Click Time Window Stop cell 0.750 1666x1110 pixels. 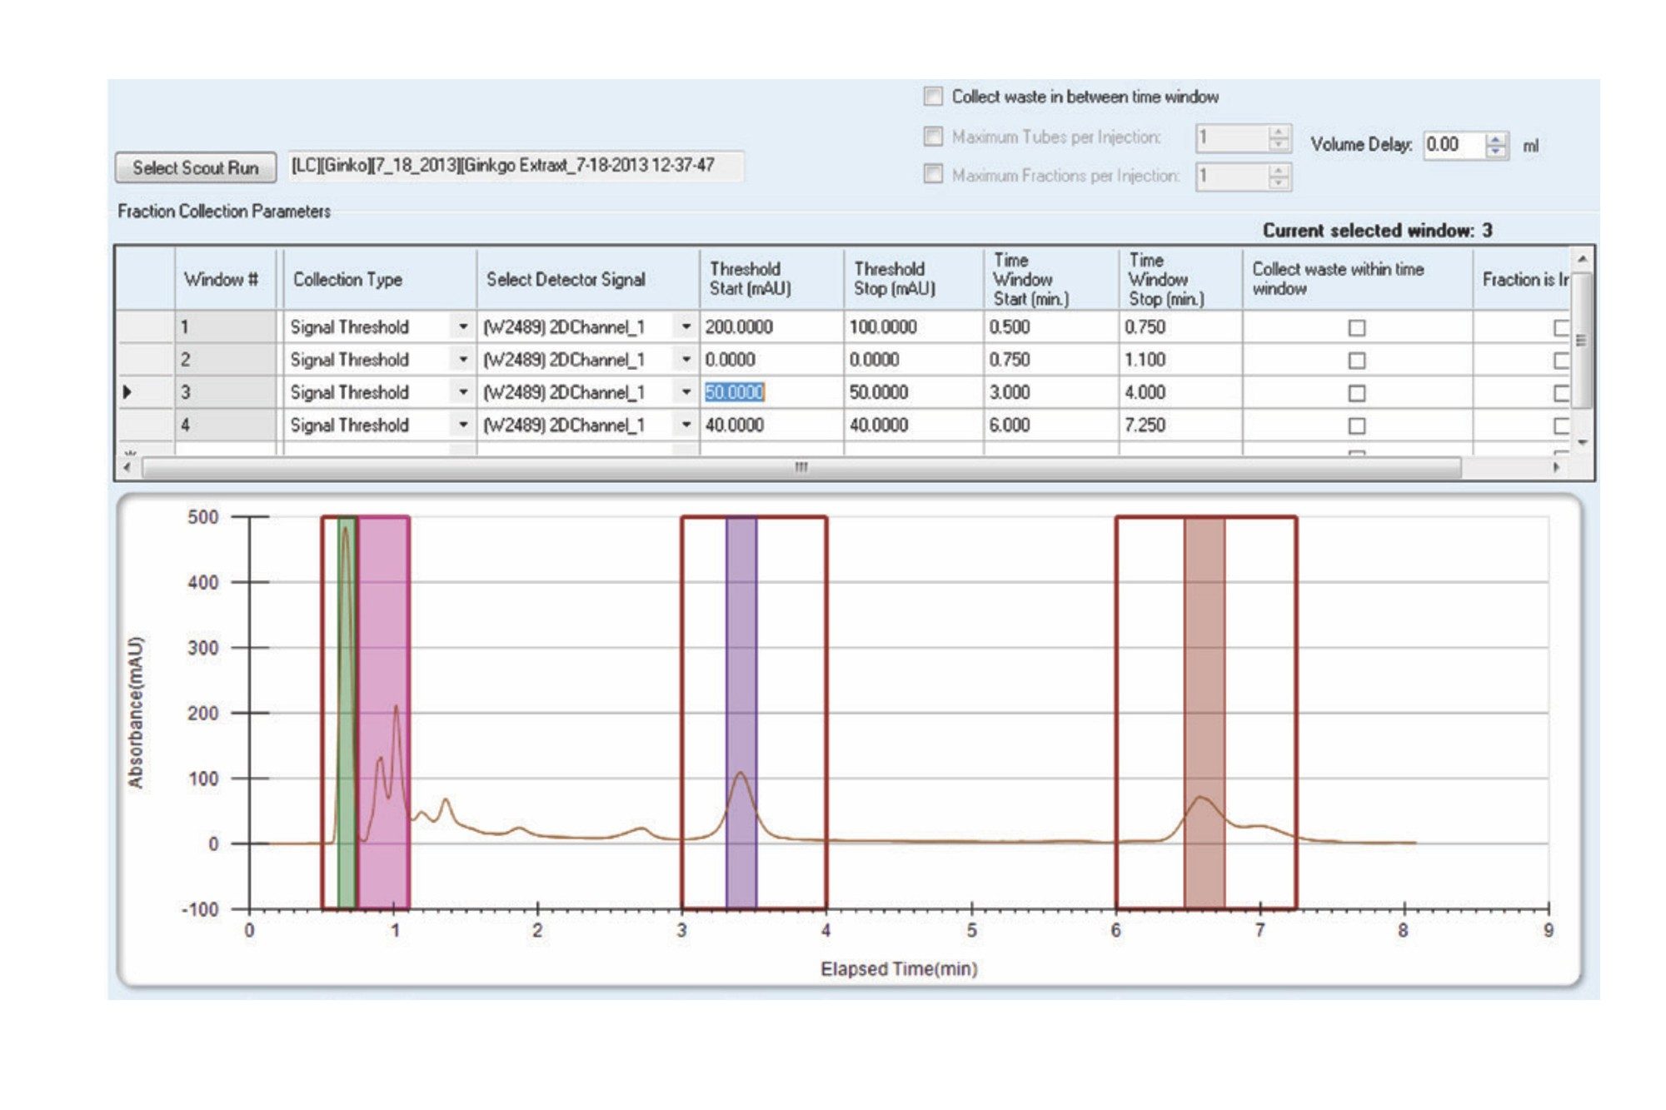coord(1180,327)
